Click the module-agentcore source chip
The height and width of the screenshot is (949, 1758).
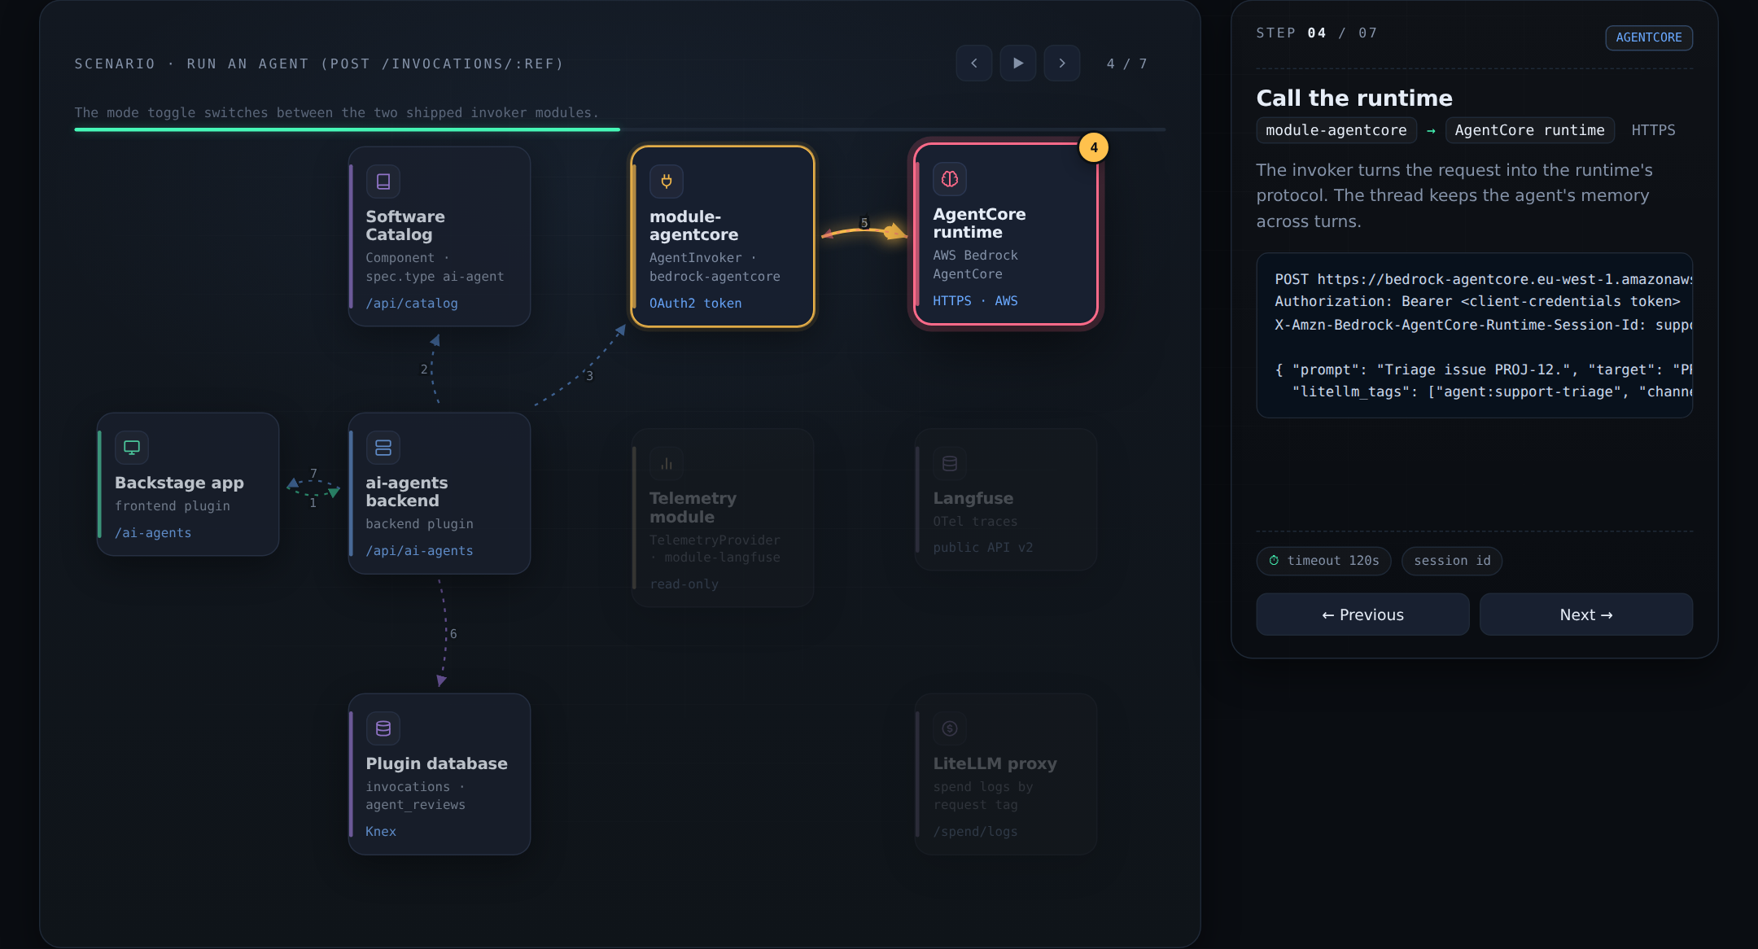[x=1336, y=130]
